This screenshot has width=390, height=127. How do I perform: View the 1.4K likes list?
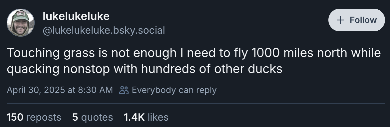pos(146,117)
